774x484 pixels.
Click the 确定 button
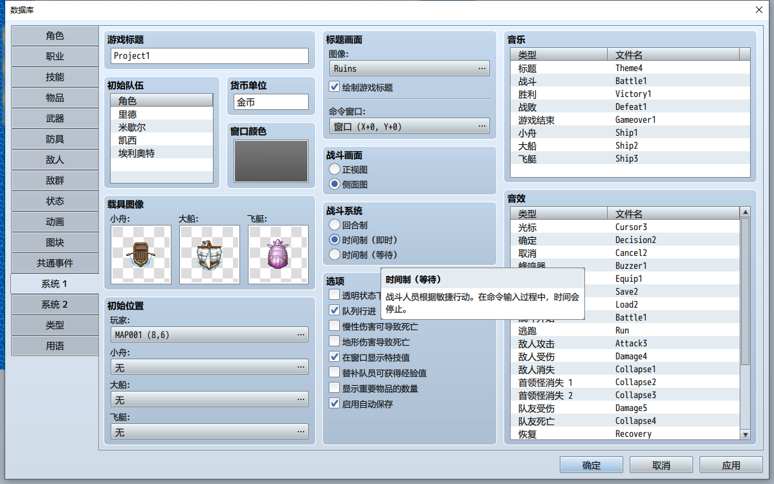[592, 465]
